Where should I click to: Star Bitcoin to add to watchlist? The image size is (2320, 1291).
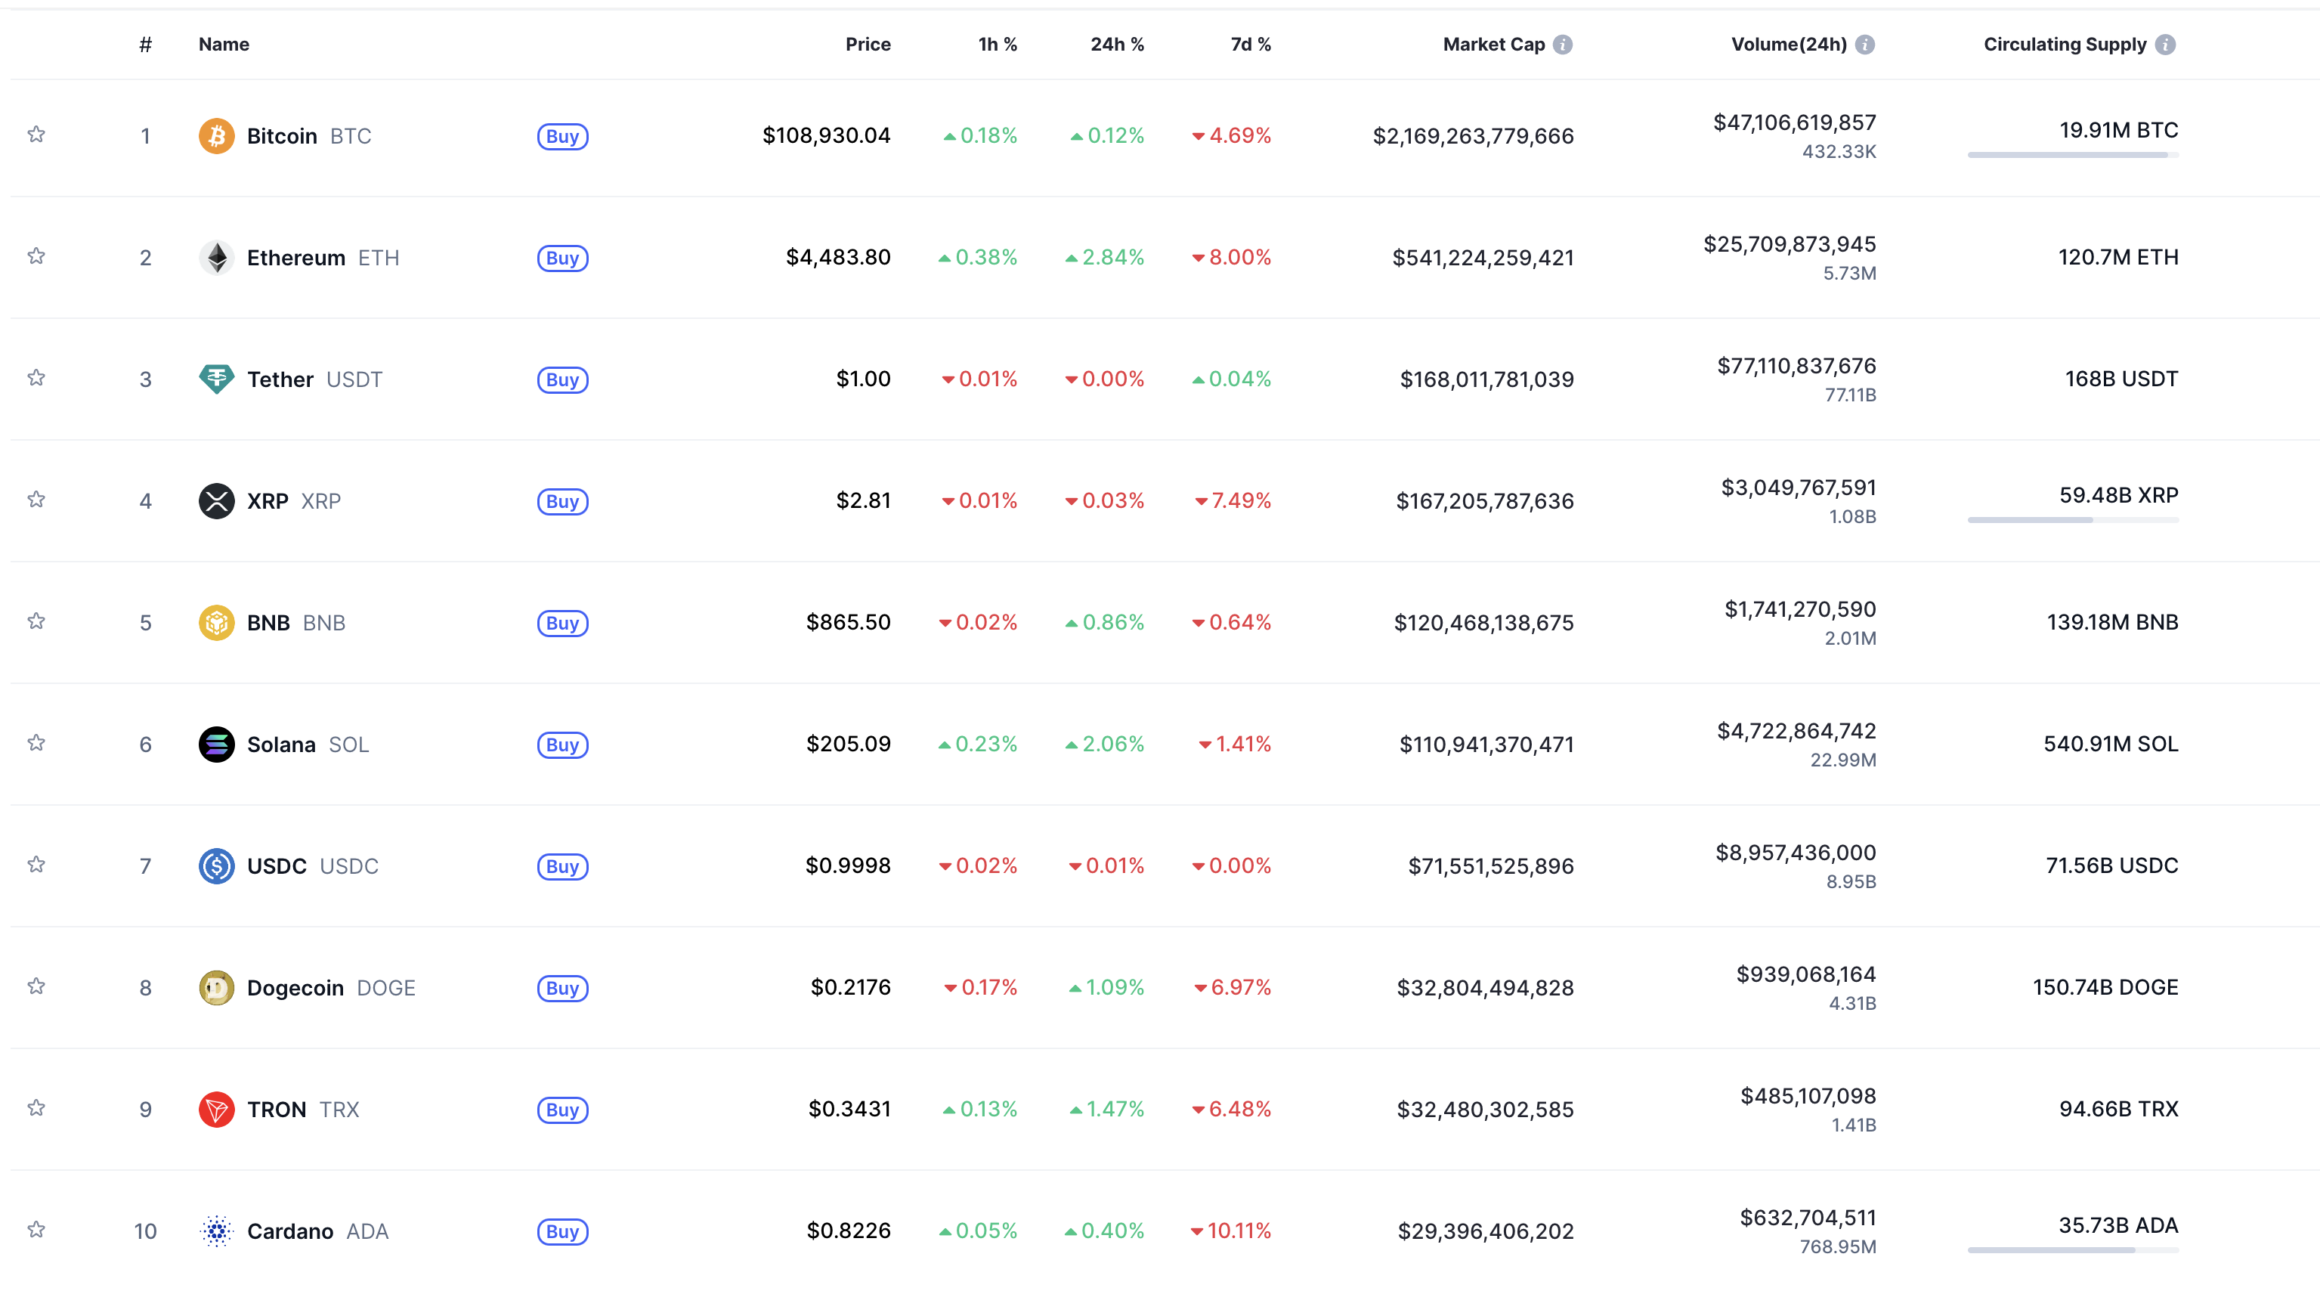[36, 135]
